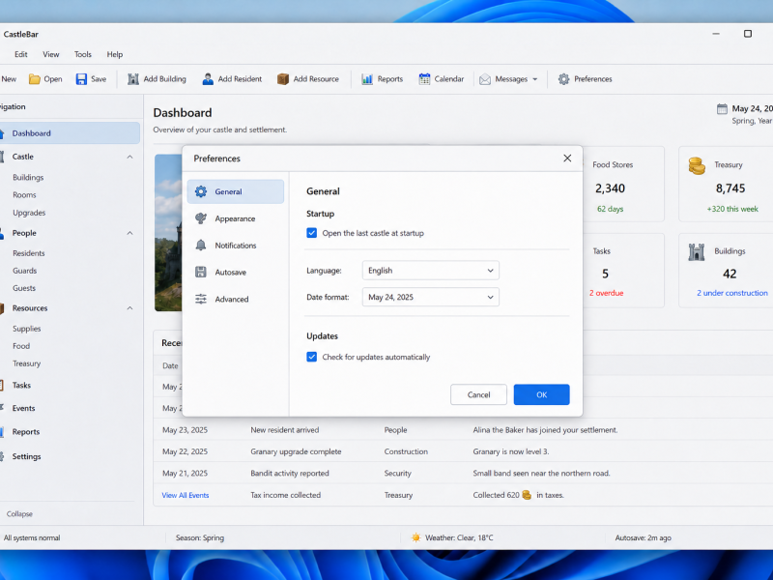The height and width of the screenshot is (580, 773).
Task: Click the Add Resource crate icon
Action: click(283, 79)
